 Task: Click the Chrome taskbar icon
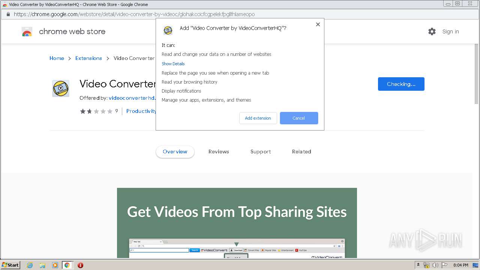67,265
